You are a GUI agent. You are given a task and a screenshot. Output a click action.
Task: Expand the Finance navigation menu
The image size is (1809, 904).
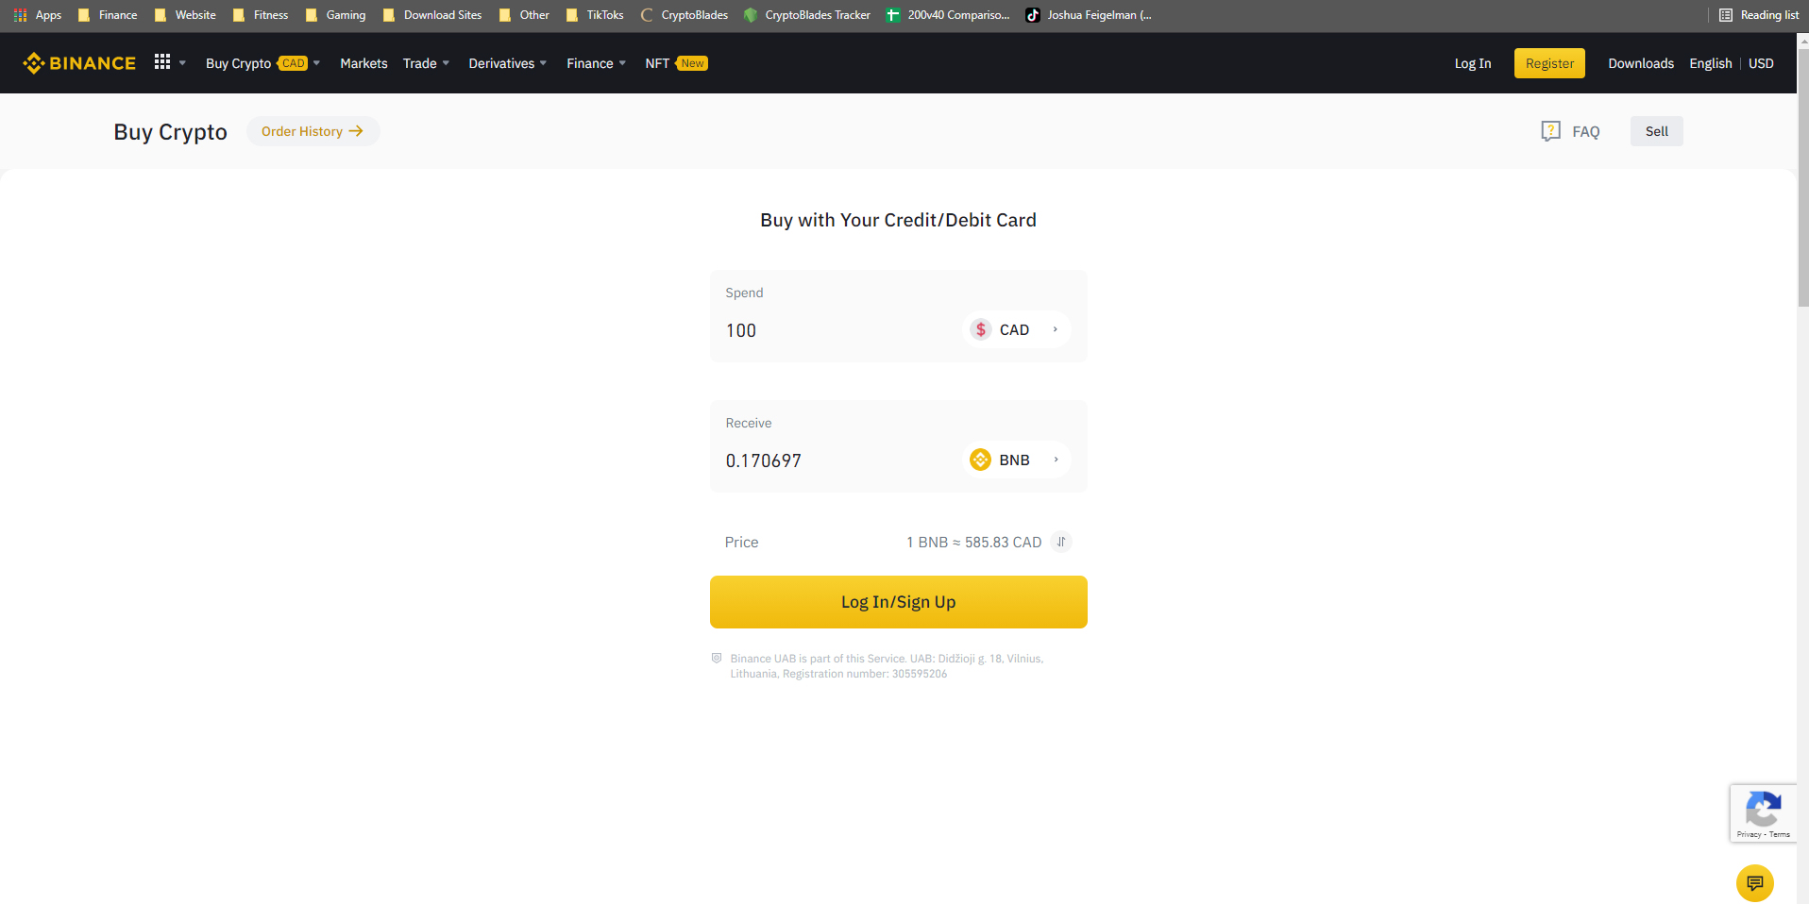tap(597, 63)
